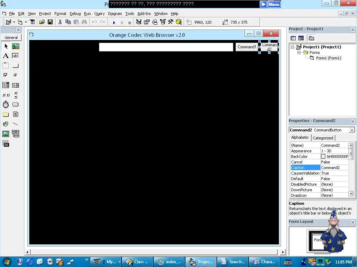The image size is (357, 267).
Task: Select the CommandButton control tool
Action: coord(15,66)
